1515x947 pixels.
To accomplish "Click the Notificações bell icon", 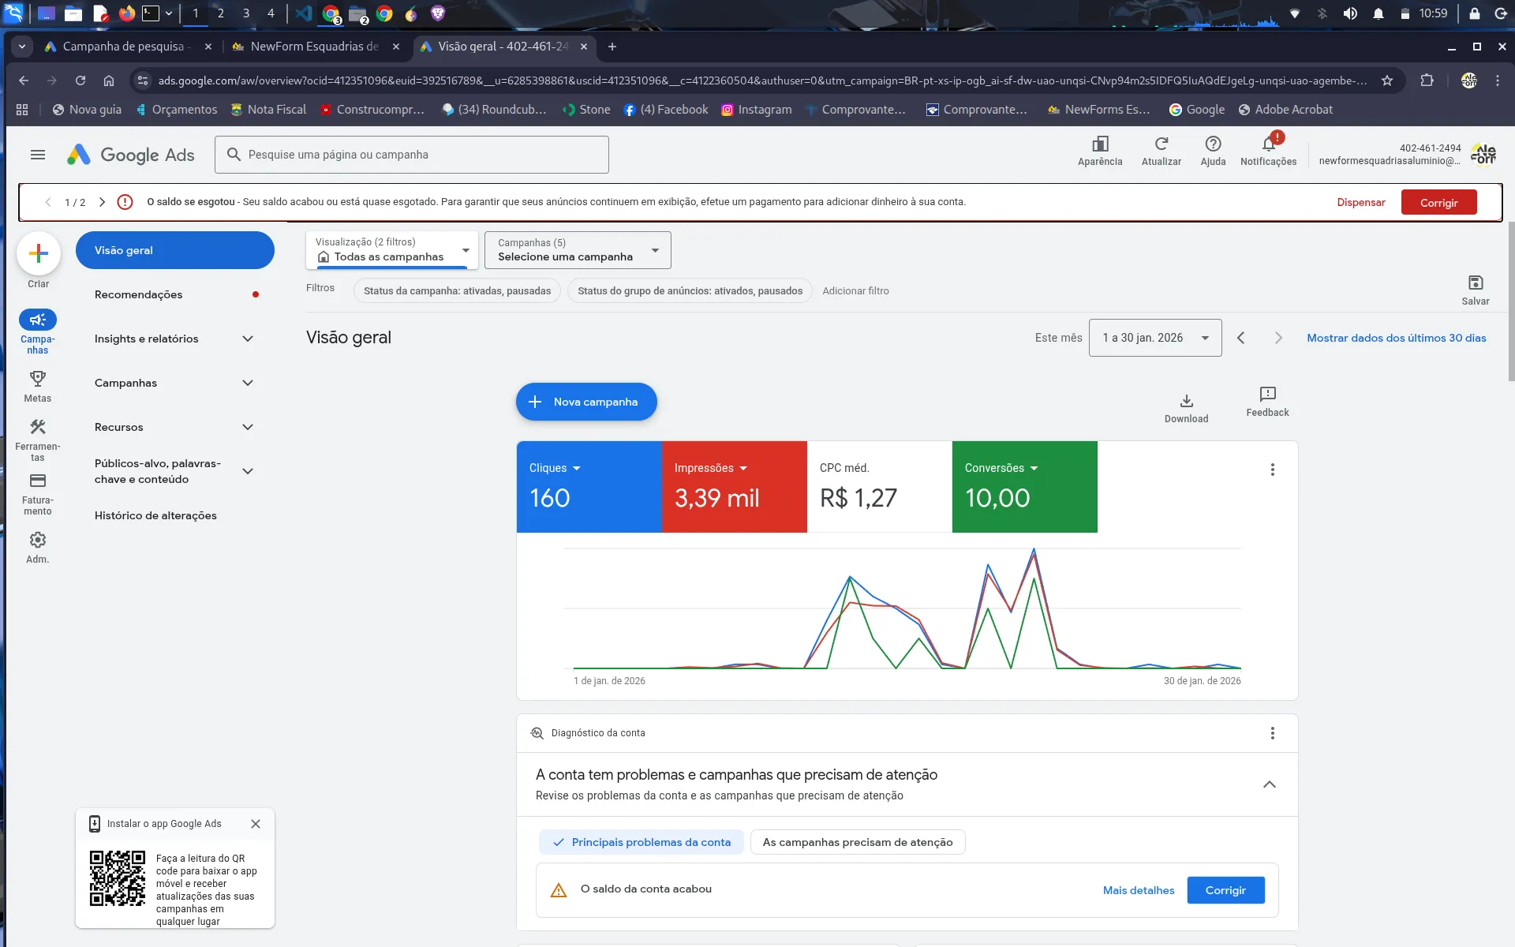I will click(1268, 144).
